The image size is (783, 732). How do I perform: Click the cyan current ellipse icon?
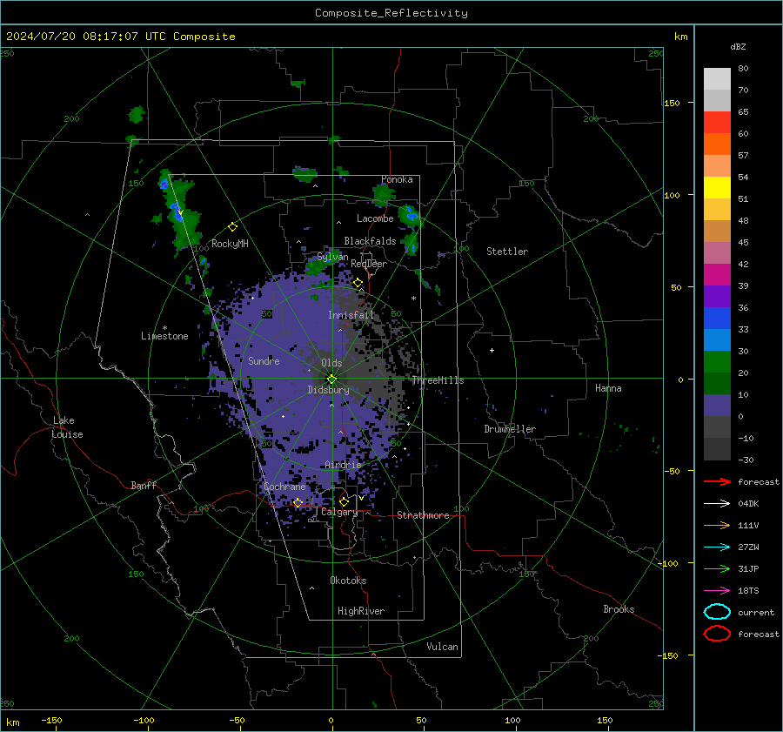(x=717, y=612)
